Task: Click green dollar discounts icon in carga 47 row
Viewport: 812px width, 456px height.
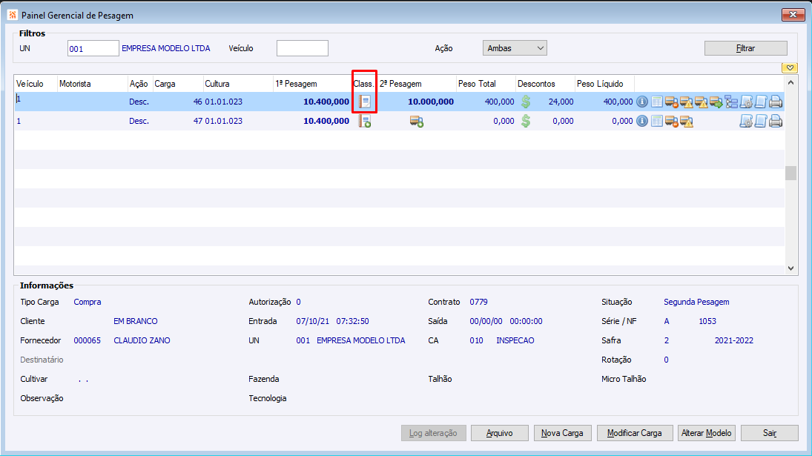Action: coord(526,121)
